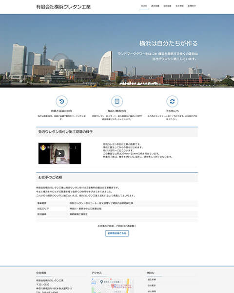
Task: Open the HOME navigation tab
Action: [x=144, y=6]
